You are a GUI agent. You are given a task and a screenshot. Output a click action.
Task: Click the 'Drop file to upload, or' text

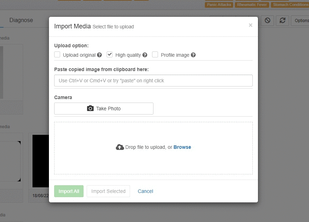pyautogui.click(x=149, y=147)
